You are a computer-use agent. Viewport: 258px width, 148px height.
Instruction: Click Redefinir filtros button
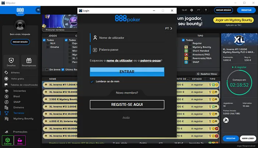tap(207, 74)
